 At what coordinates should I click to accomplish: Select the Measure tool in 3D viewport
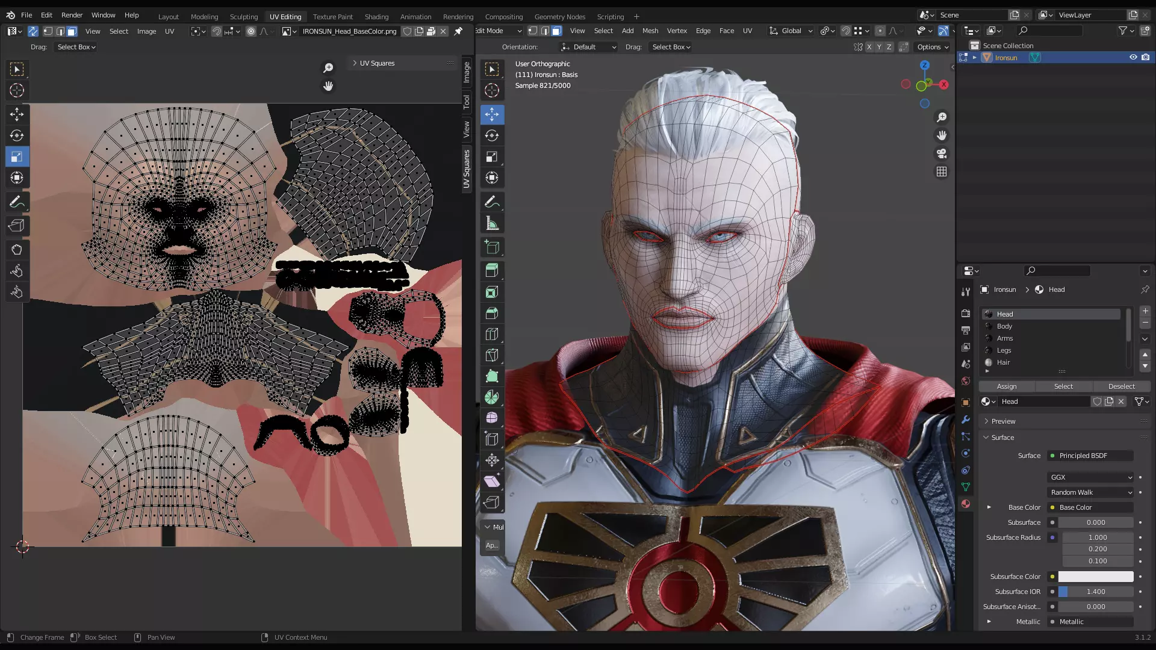[x=492, y=223]
